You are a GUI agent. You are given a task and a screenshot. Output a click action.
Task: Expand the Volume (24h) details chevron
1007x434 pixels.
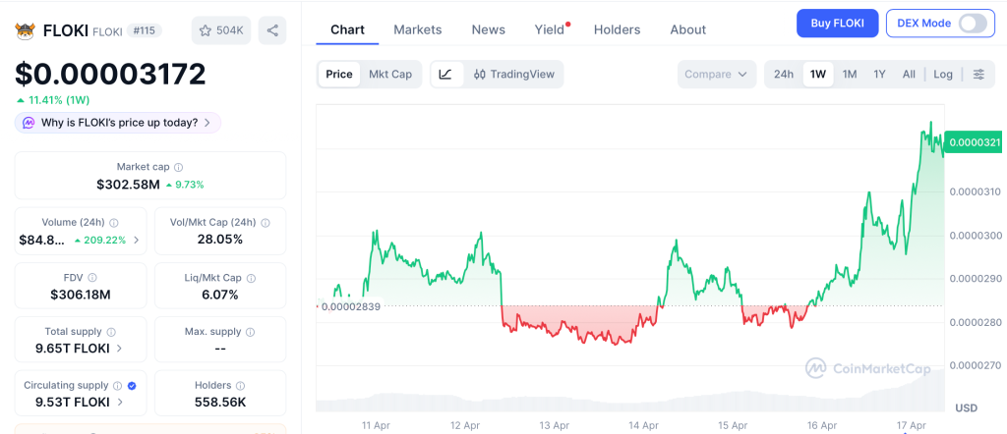[x=136, y=240]
